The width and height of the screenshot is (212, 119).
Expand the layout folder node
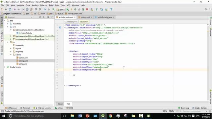coord(11,49)
